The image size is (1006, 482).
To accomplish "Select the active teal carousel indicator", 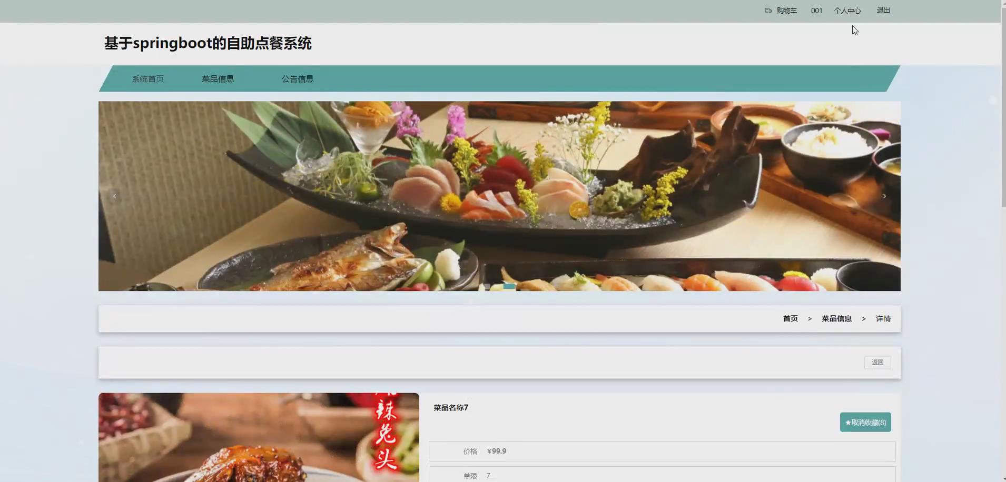I will click(x=509, y=286).
